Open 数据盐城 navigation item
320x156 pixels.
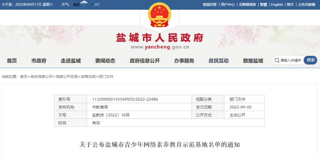[x=253, y=61]
